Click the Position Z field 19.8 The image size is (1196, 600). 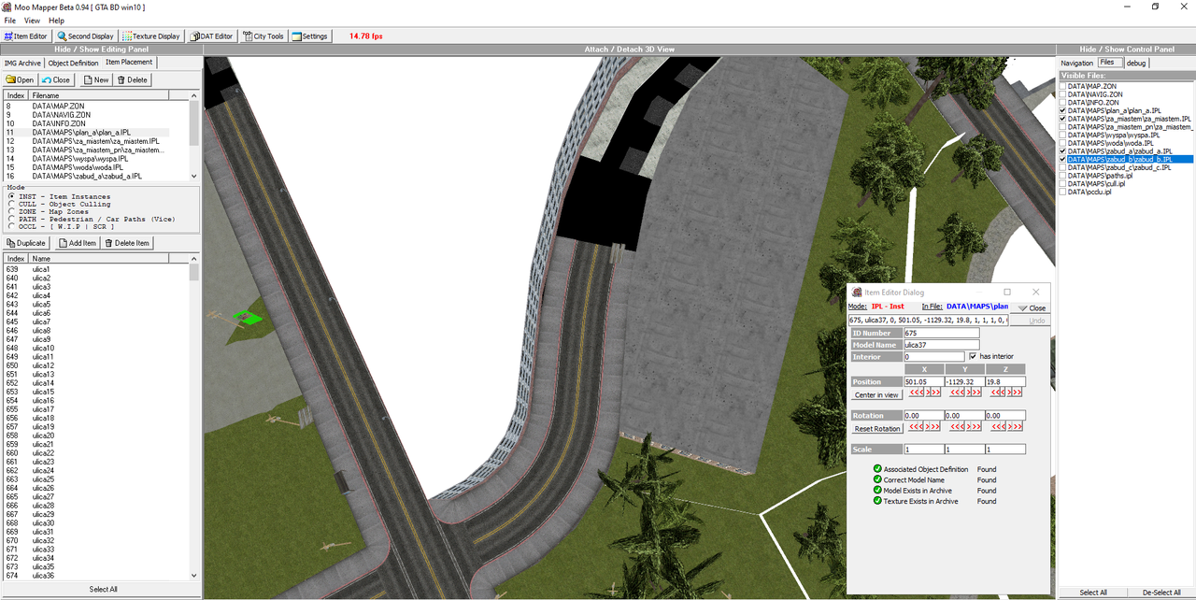click(1005, 381)
